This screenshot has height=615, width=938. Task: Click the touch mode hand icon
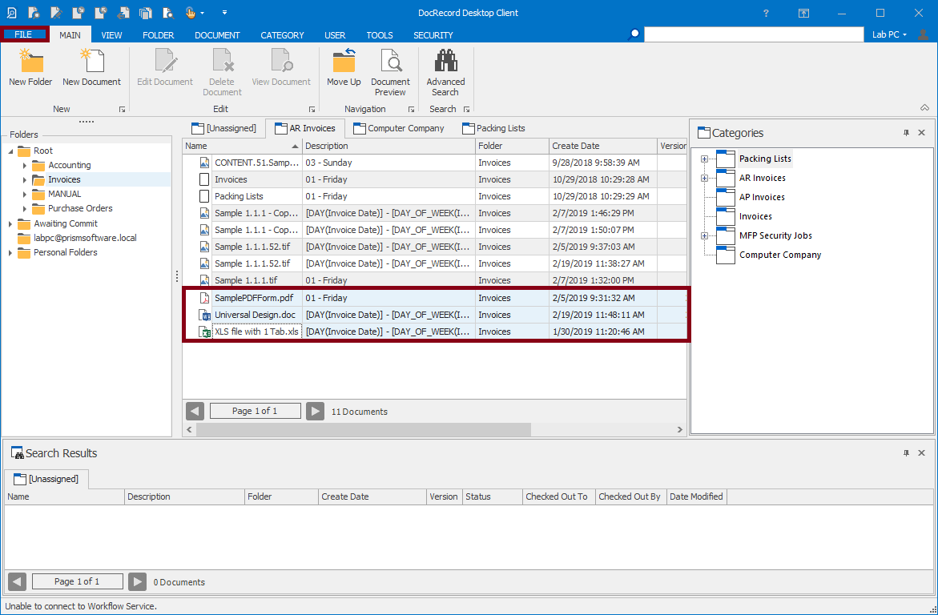coord(190,13)
